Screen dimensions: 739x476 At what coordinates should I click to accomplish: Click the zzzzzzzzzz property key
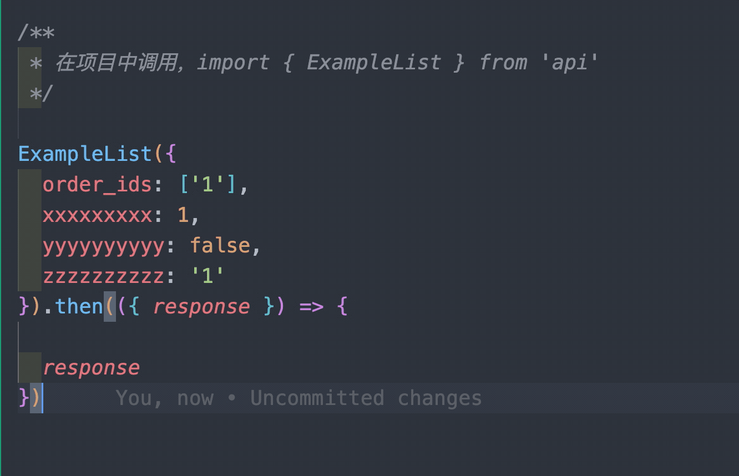click(x=103, y=276)
